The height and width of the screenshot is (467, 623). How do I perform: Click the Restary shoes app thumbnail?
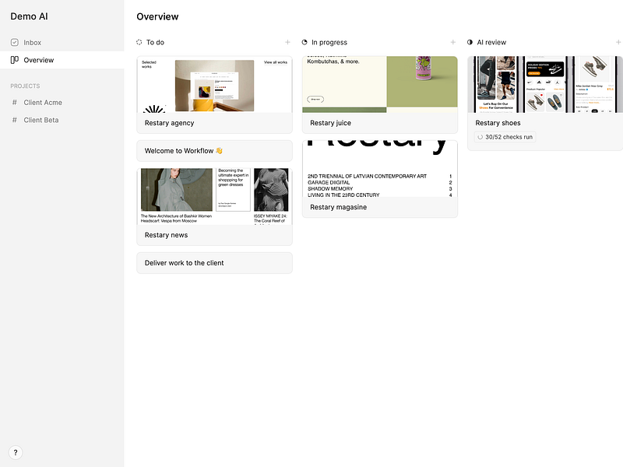click(x=545, y=85)
